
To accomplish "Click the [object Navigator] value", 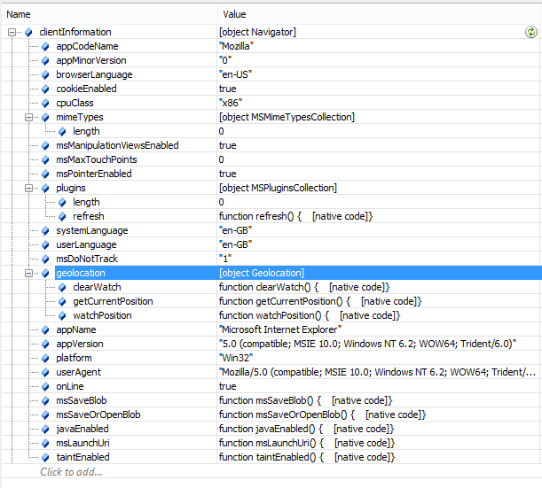I will [257, 32].
